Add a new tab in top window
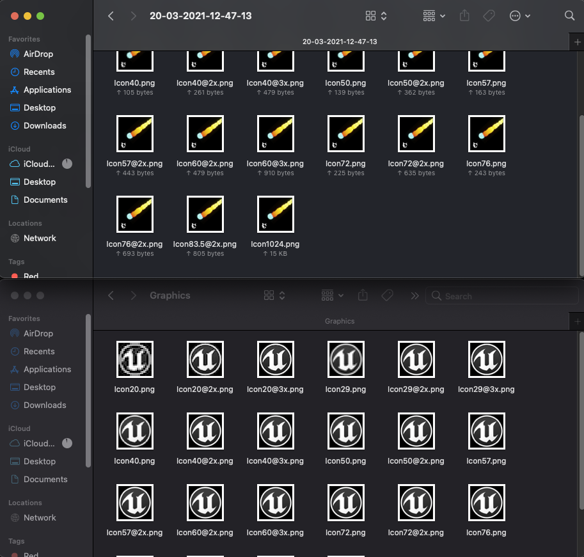Screen dimensions: 584x557 [578, 42]
